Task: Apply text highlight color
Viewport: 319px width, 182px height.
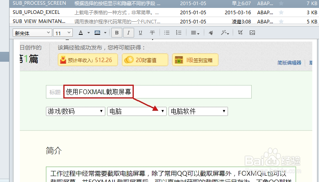Action: click(x=97, y=33)
